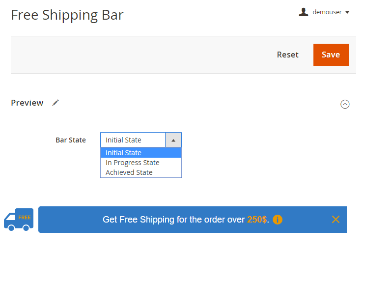Image resolution: width=365 pixels, height=281 pixels.
Task: Click the orange info icon in banner
Action: click(x=278, y=220)
